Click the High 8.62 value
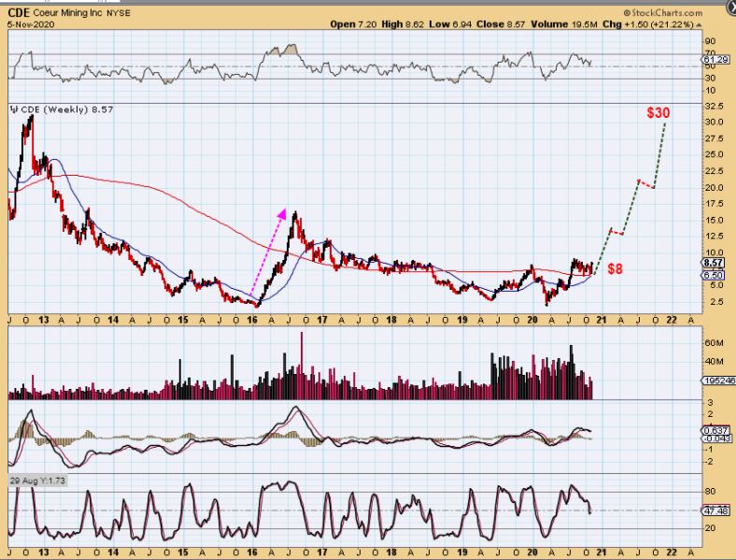 tap(403, 24)
